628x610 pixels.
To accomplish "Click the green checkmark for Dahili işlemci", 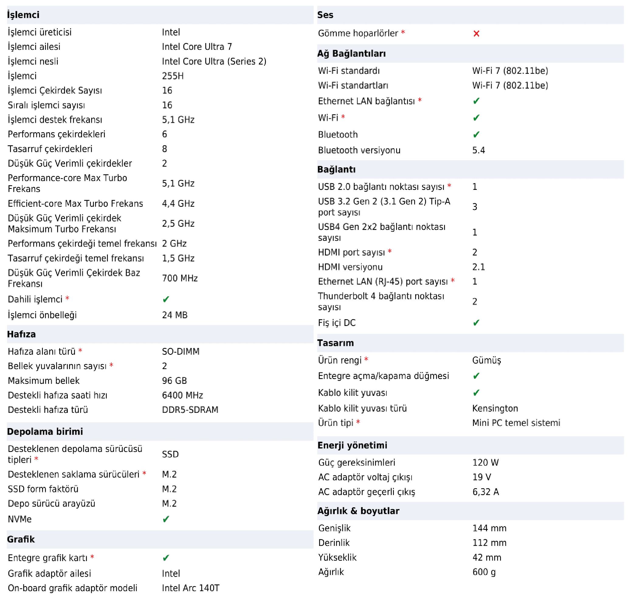I will [166, 299].
